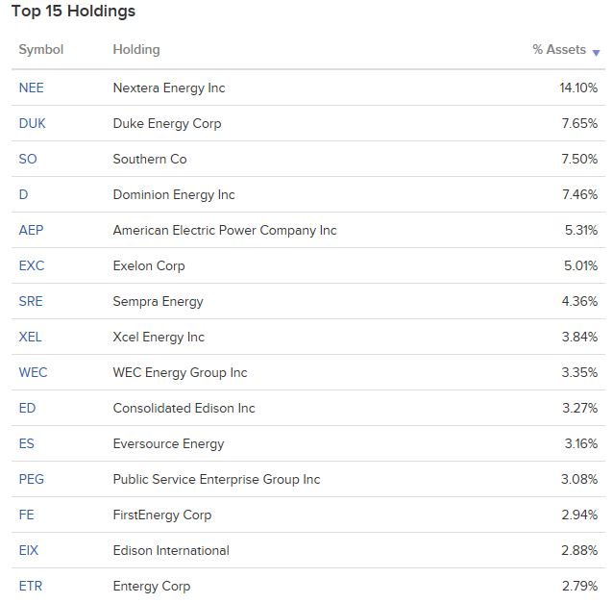
Task: Click the sort arrow next to % Assets
Action: [597, 52]
